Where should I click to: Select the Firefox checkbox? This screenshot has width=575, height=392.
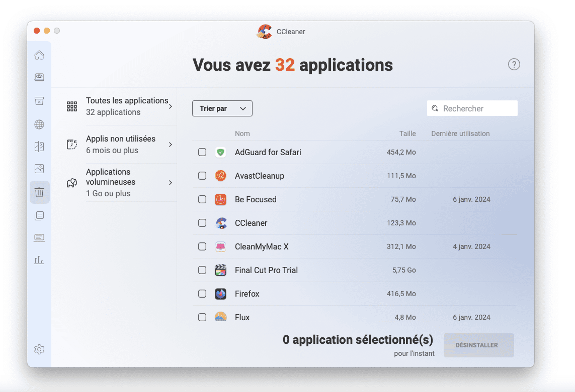pos(202,294)
